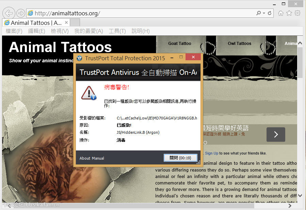Click the Sign Up link
Screen dimensions: 306x210
pyautogui.click(x=212, y=153)
